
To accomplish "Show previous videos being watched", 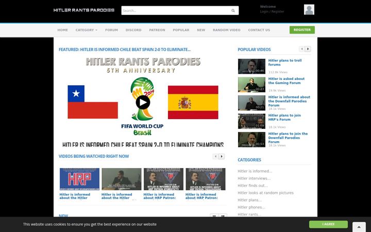I will pyautogui.click(x=215, y=157).
